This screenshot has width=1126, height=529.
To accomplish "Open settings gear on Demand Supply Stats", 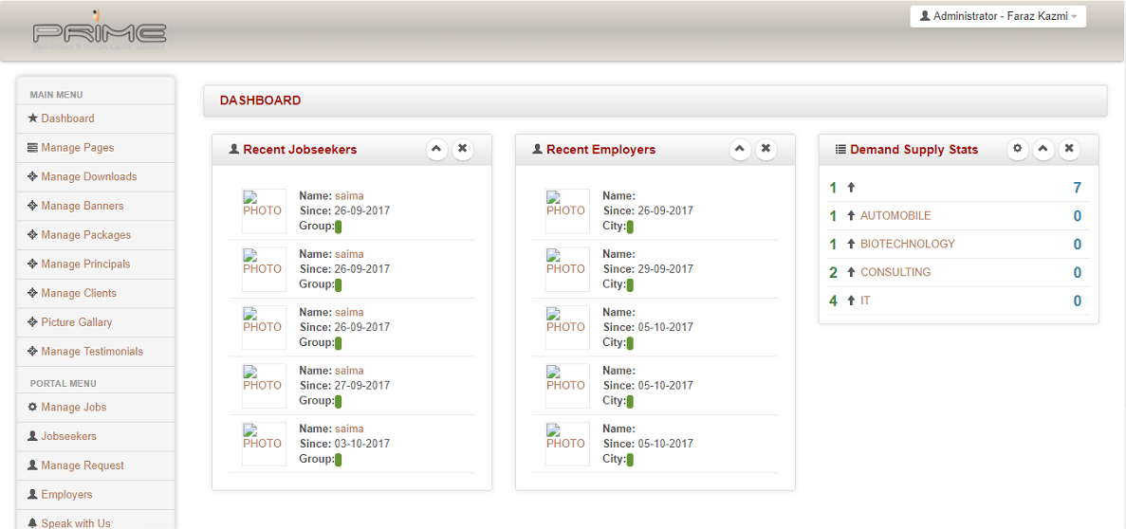I will tap(1018, 149).
